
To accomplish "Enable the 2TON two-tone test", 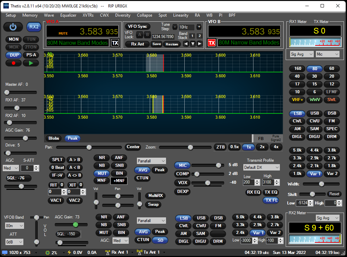I will point(31,47).
